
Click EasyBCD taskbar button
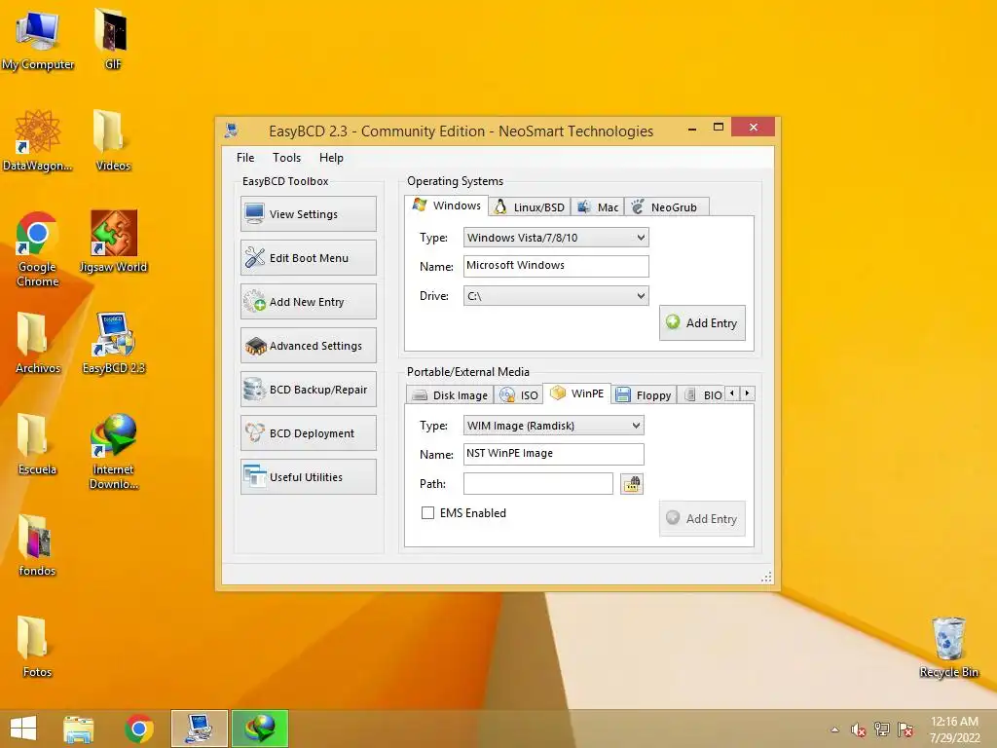199,729
